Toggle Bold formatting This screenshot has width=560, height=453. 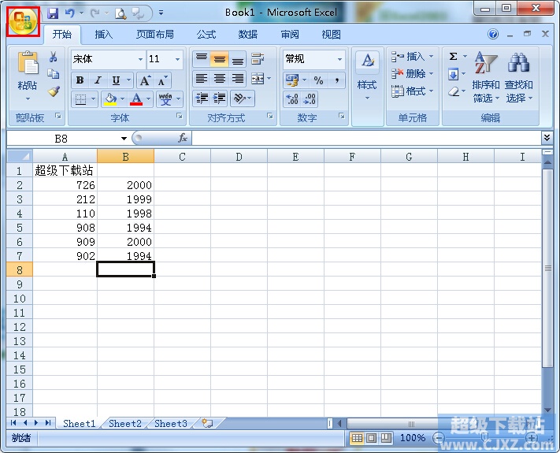click(80, 80)
